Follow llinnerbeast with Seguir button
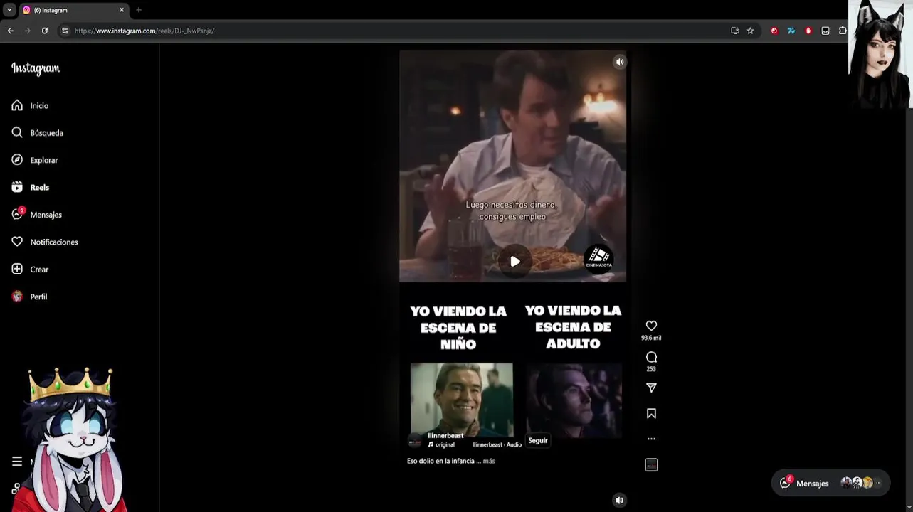The image size is (913, 512). pyautogui.click(x=538, y=440)
